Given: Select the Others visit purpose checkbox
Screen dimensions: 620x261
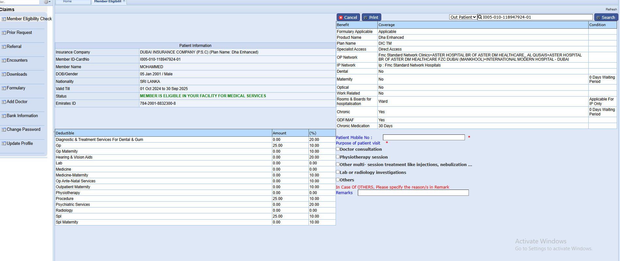Looking at the screenshot, I should click(338, 179).
